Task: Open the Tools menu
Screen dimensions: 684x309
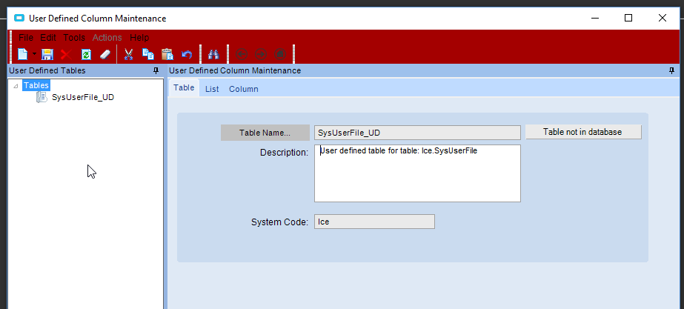Action: (74, 38)
